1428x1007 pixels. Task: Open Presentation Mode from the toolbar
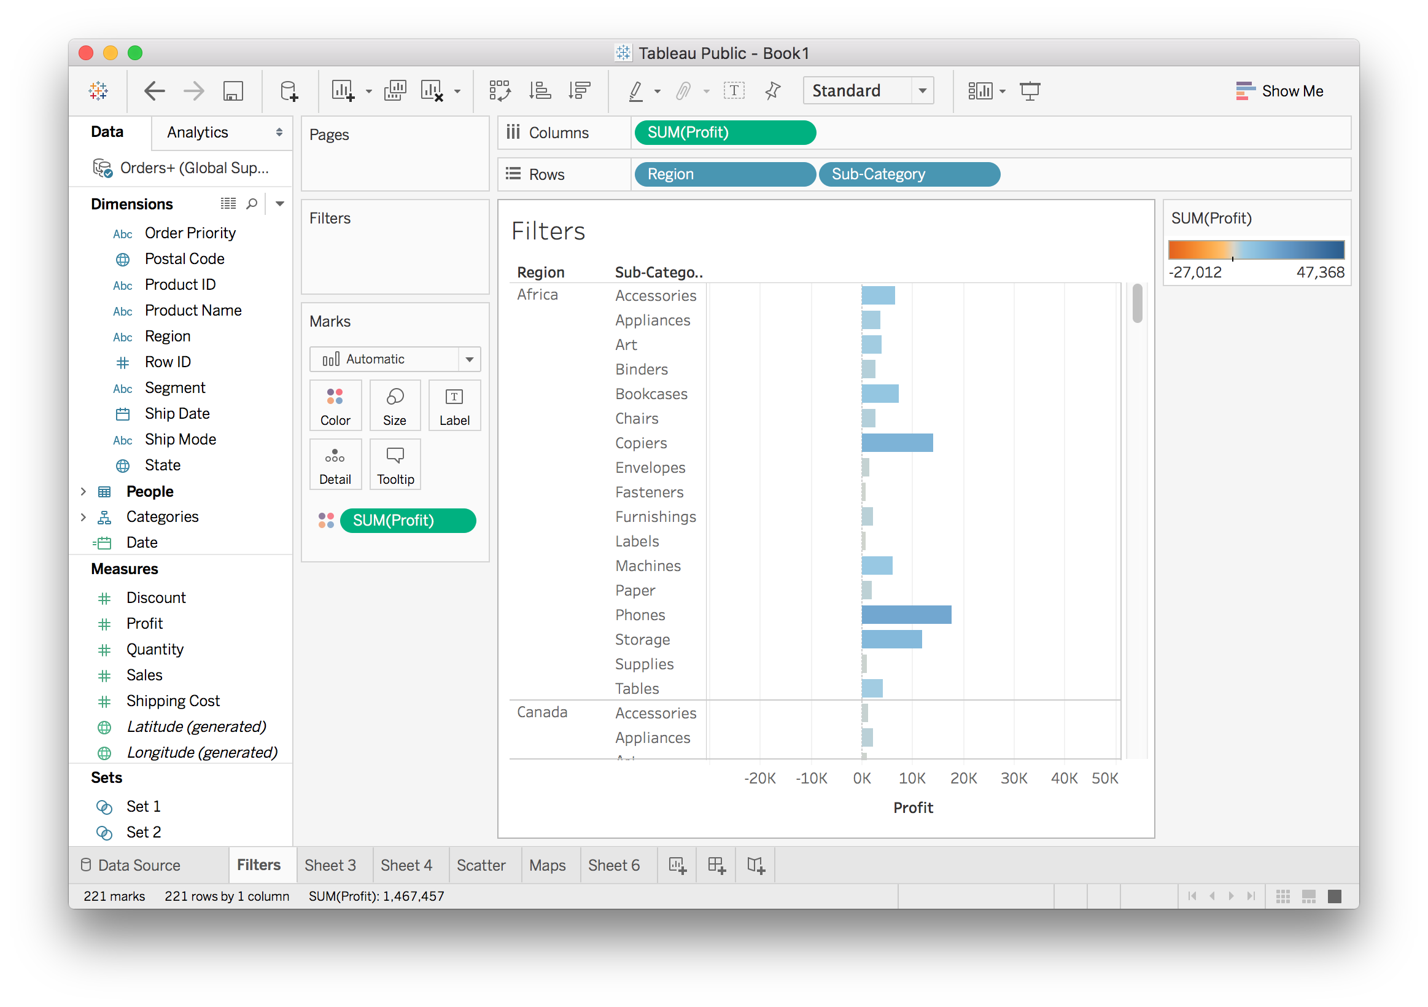click(x=1030, y=91)
